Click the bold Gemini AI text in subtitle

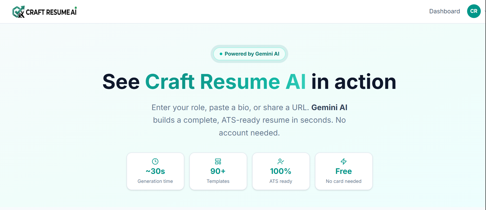329,107
